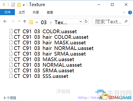This screenshot has width=133, height=101.
Task: Click file icon of hair_NORMAL.uasset
Action: pyautogui.click(x=11, y=48)
